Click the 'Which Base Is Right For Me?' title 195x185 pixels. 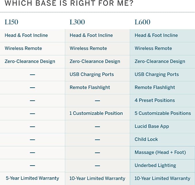69,3
